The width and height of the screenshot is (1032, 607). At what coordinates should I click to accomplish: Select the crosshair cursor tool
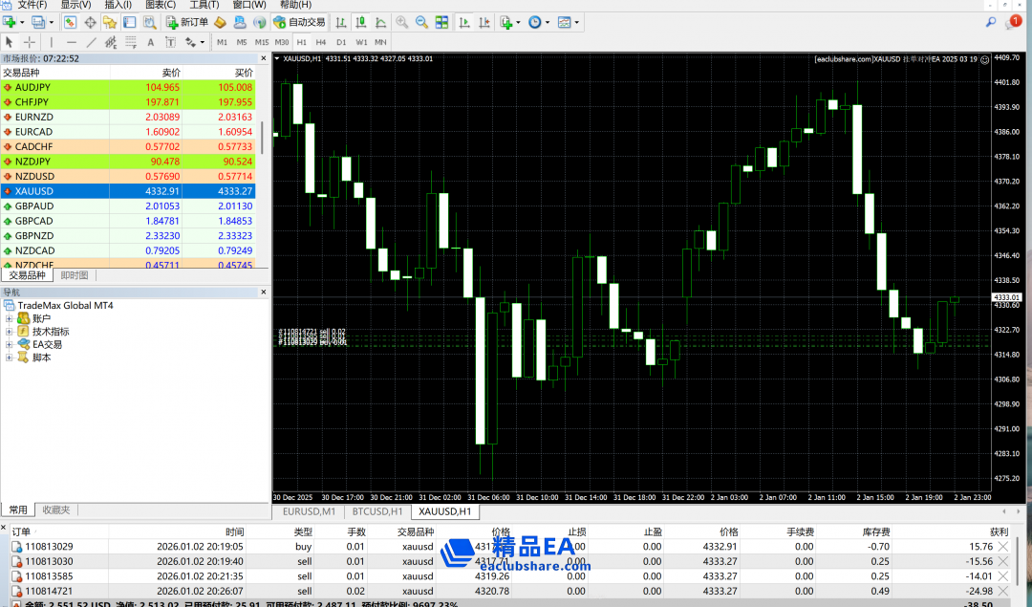30,42
